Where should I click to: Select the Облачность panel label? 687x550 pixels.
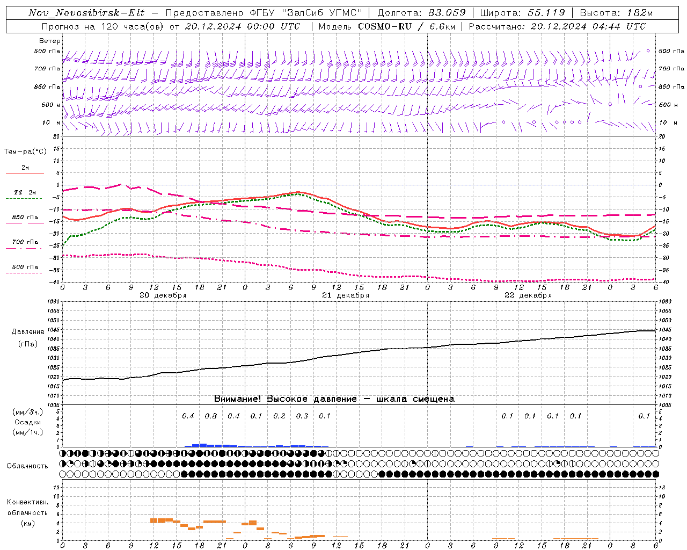[x=27, y=466]
